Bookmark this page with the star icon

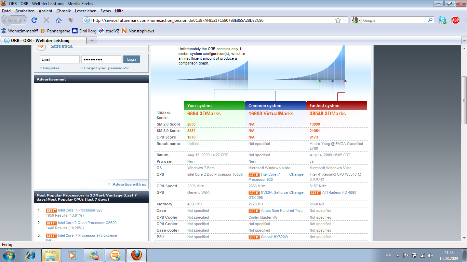[x=338, y=20]
